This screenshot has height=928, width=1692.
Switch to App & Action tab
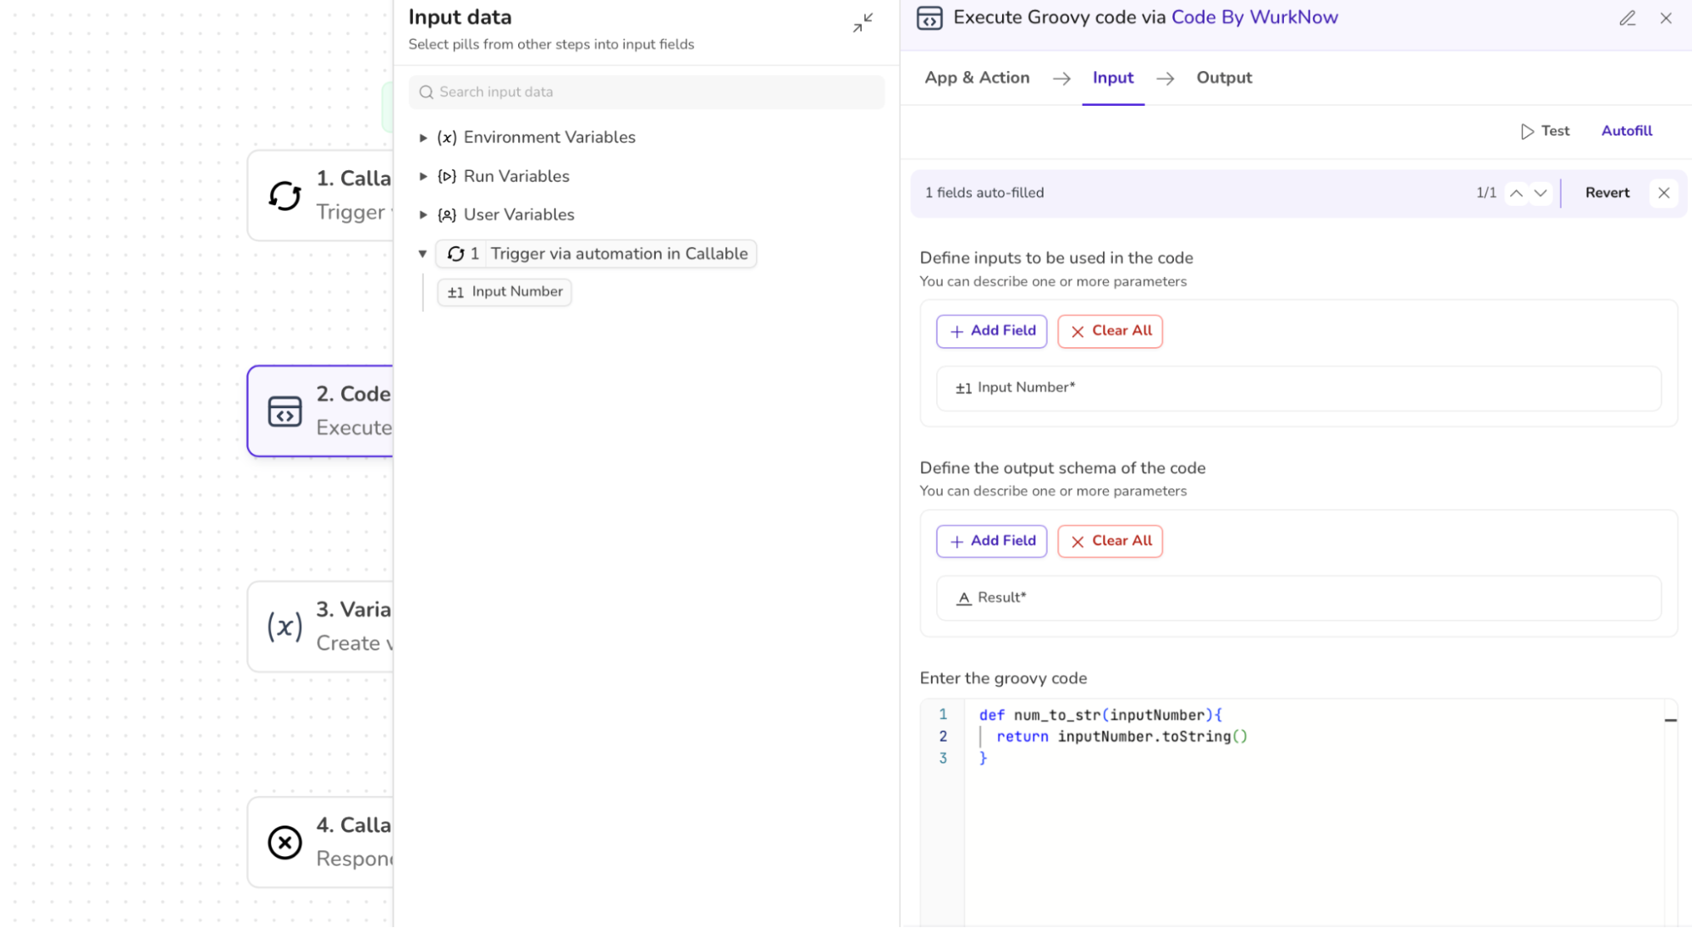[977, 78]
